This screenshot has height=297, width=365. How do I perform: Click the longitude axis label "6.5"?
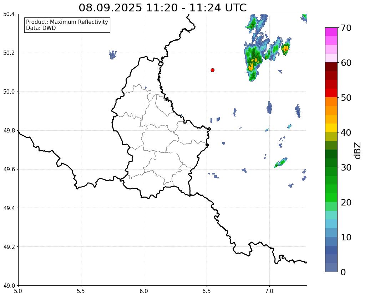pyautogui.click(x=207, y=291)
